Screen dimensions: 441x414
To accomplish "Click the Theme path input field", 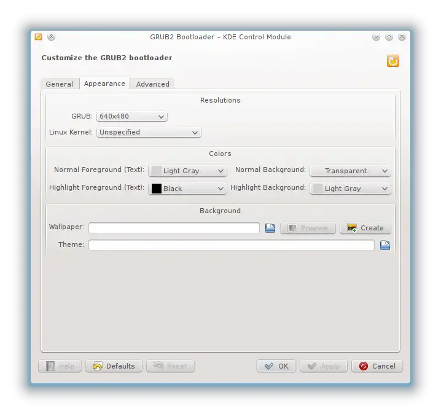I will 232,245.
